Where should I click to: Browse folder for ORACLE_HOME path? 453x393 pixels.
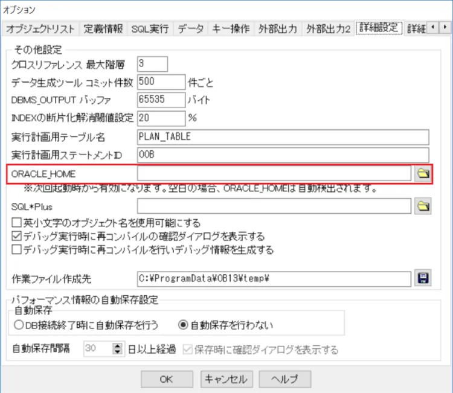click(x=423, y=173)
